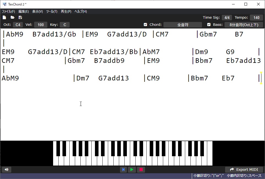Click the B7add13/Gb chord text
The width and height of the screenshot is (265, 179).
point(54,34)
